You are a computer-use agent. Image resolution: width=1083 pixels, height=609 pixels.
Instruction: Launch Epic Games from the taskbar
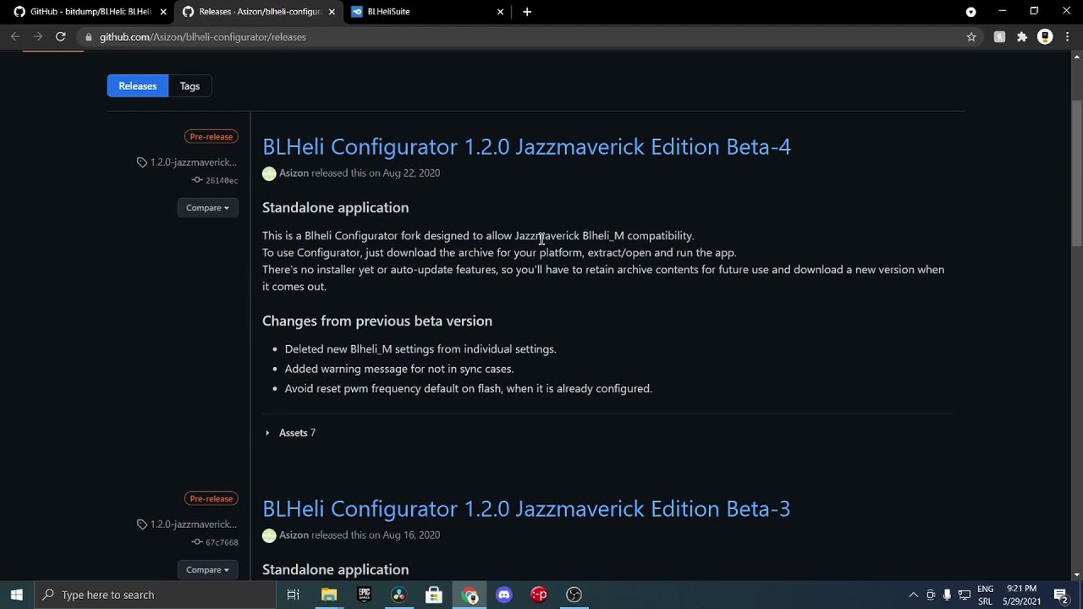pyautogui.click(x=364, y=595)
